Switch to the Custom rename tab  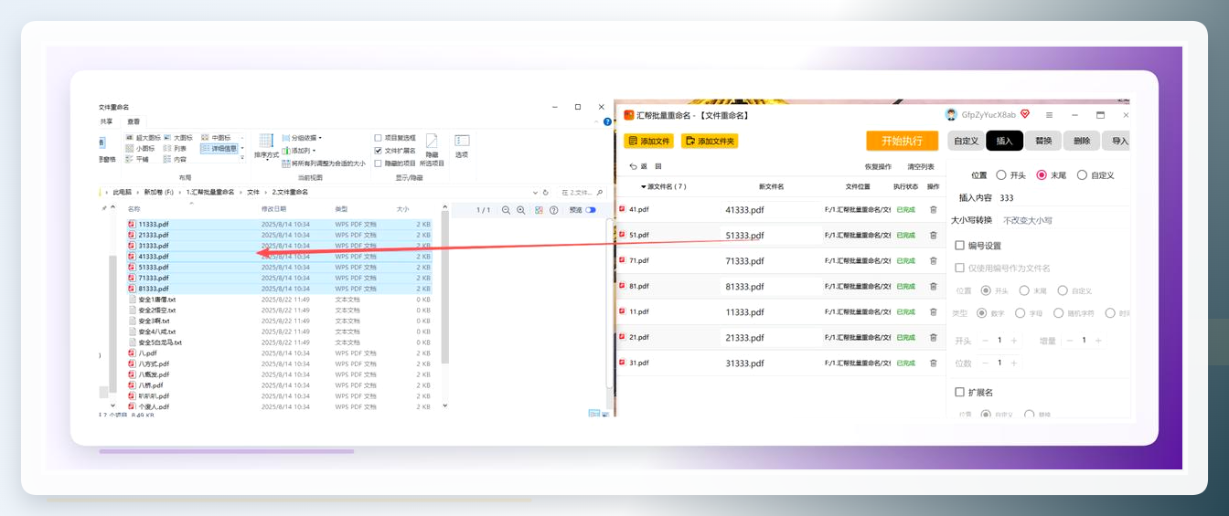(967, 141)
